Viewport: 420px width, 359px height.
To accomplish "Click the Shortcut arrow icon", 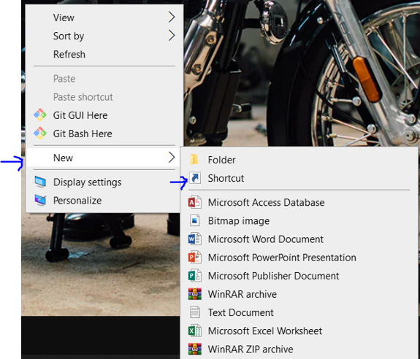I will 195,178.
